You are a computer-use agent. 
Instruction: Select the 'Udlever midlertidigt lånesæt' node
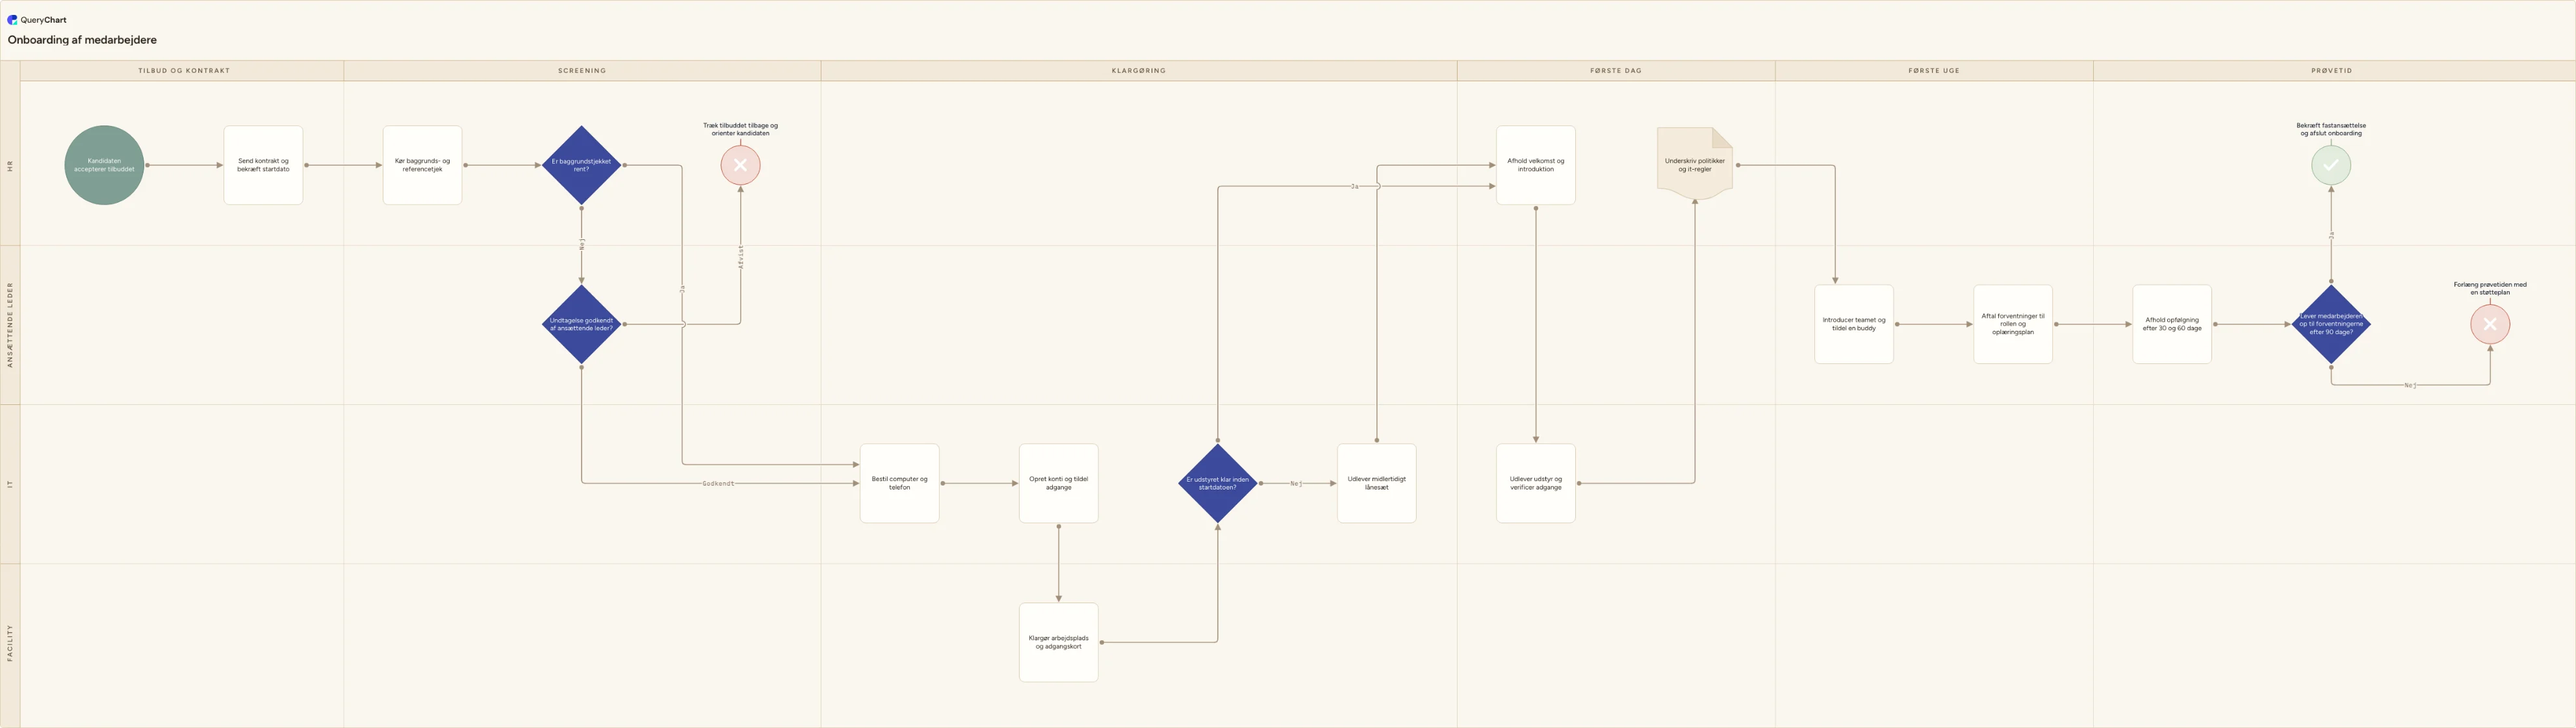(1376, 483)
